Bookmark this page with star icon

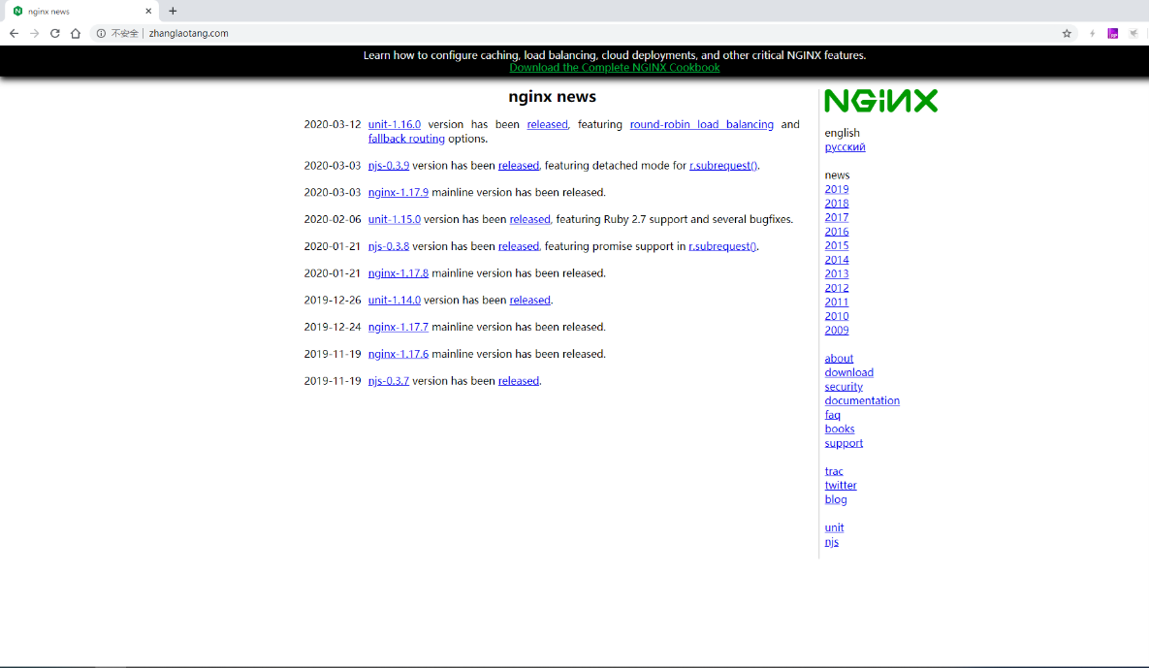(x=1067, y=33)
